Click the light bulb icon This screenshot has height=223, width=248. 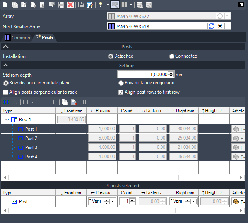(x=101, y=4)
